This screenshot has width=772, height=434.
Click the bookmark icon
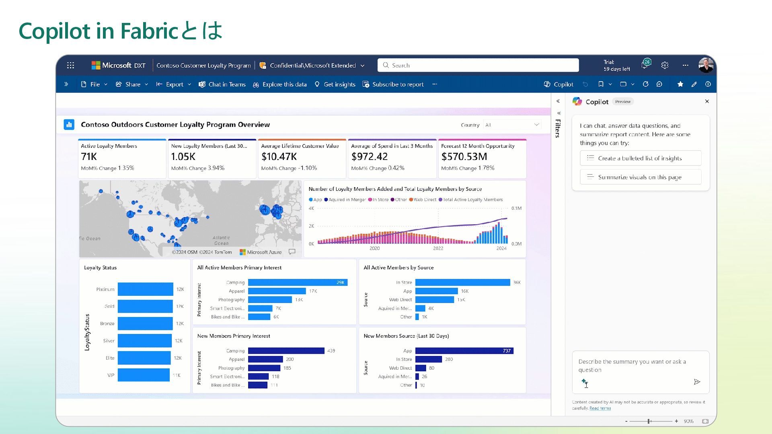click(x=601, y=84)
